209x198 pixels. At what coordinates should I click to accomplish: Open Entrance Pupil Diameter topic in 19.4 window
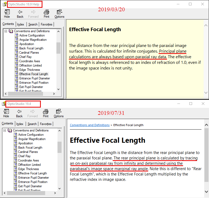[x=34, y=178]
